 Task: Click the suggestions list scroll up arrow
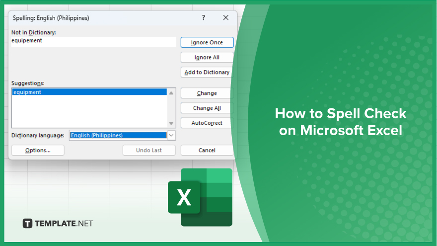point(171,93)
